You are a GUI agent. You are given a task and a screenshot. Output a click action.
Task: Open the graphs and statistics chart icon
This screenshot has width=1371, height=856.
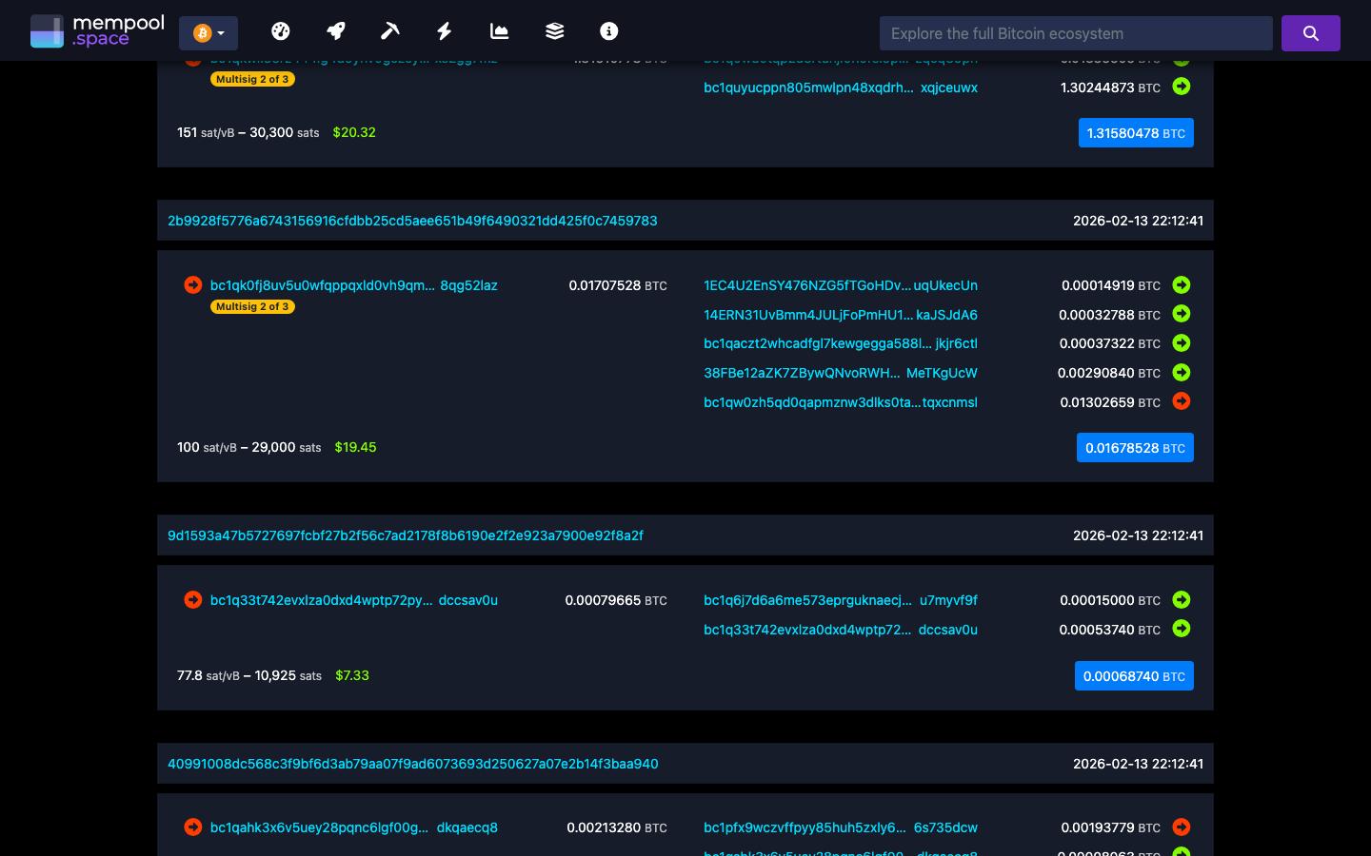499,30
